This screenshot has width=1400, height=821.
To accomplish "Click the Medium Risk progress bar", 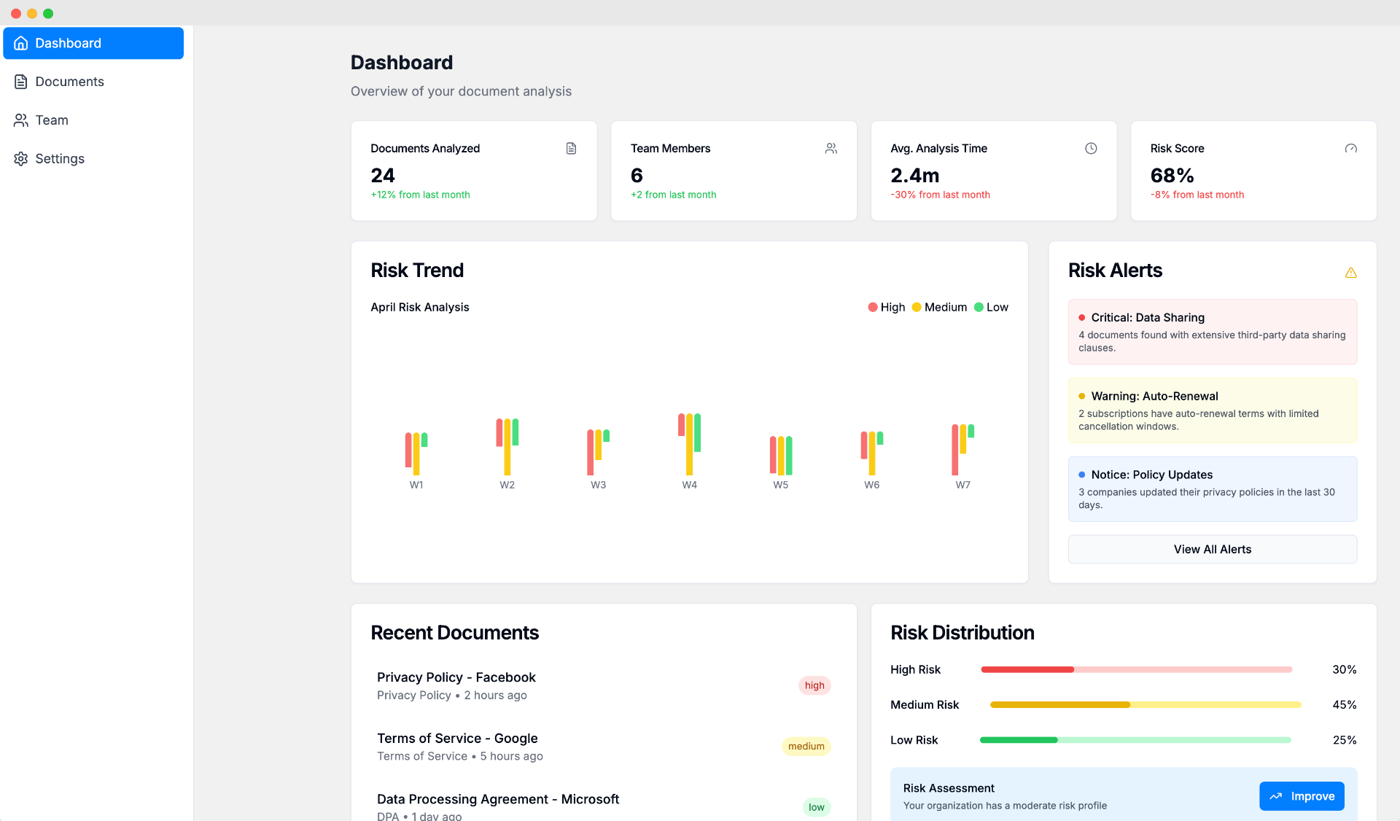I will (1146, 704).
